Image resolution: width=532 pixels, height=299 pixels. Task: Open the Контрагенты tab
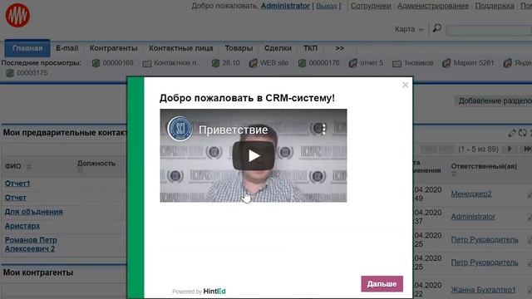(114, 48)
